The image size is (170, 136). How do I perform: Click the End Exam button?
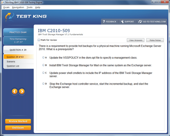pyautogui.click(x=18, y=128)
